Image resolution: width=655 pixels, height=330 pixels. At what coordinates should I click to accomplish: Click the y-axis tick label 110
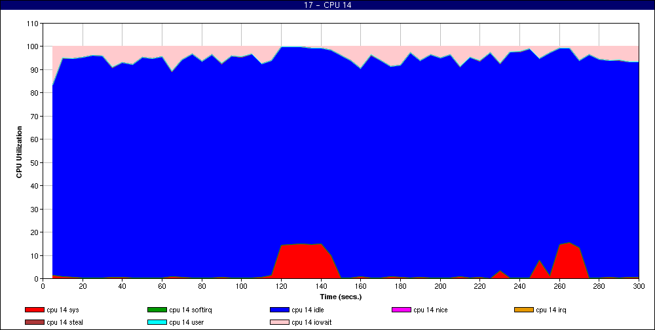point(33,24)
